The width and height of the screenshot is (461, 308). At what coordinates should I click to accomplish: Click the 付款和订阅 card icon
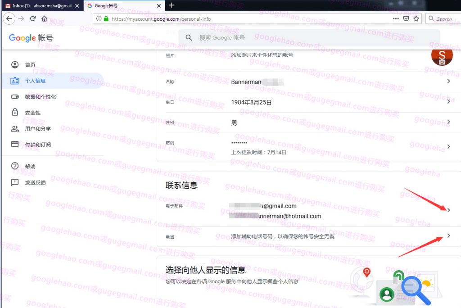15,144
